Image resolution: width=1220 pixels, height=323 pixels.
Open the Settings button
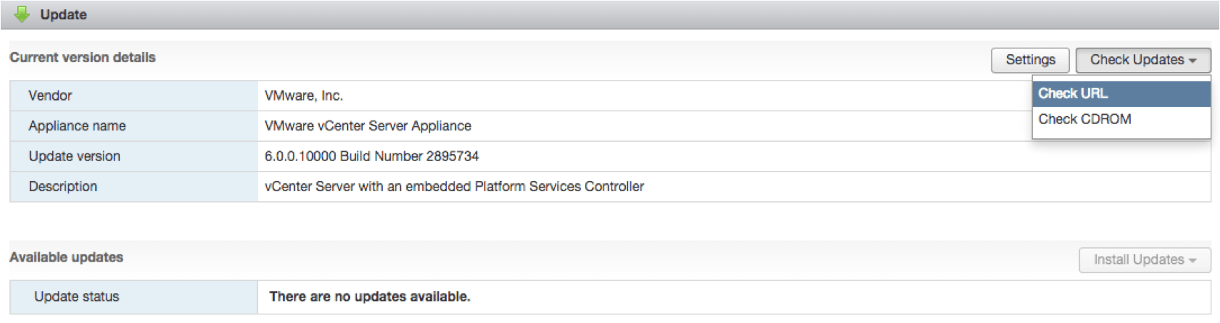coord(1030,60)
